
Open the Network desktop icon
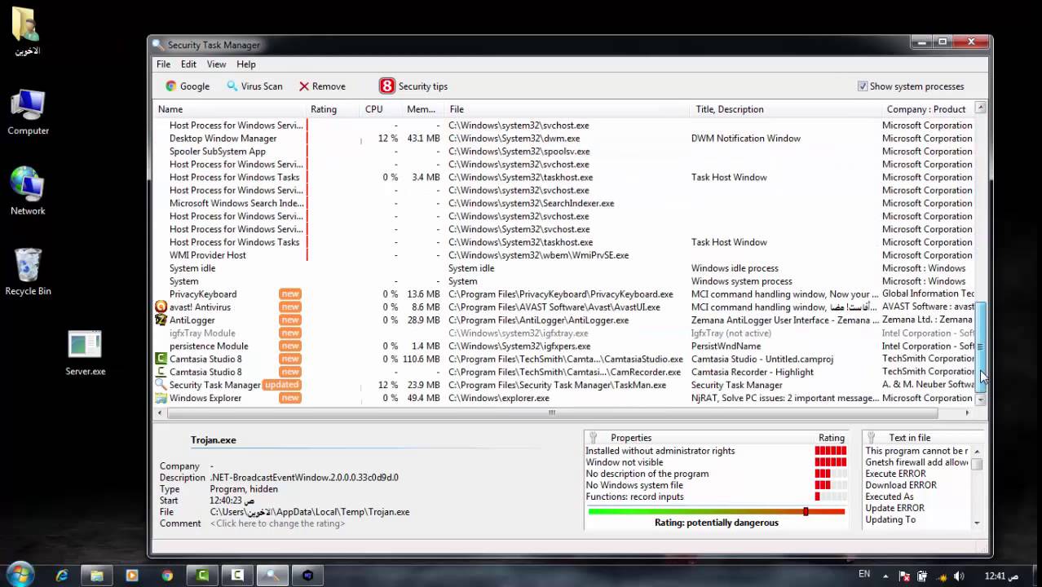pos(28,191)
